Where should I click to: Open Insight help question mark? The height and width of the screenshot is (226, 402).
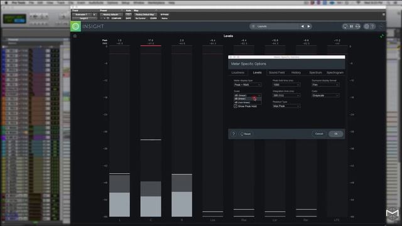point(372,26)
